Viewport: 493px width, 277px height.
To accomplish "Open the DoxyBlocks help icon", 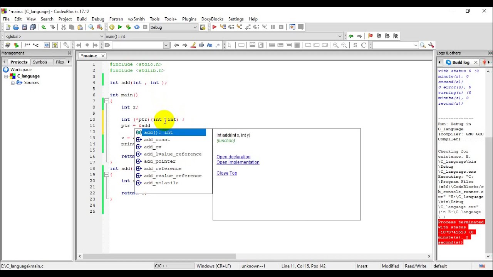I will (55, 45).
